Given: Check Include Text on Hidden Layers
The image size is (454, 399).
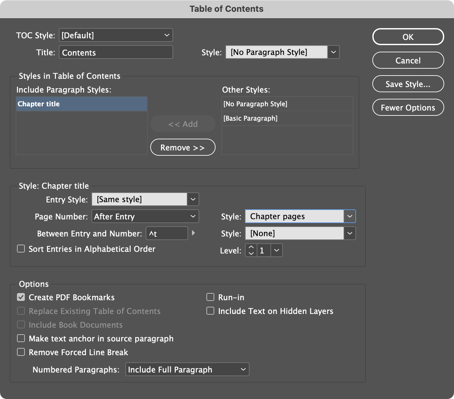Looking at the screenshot, I should click(210, 311).
